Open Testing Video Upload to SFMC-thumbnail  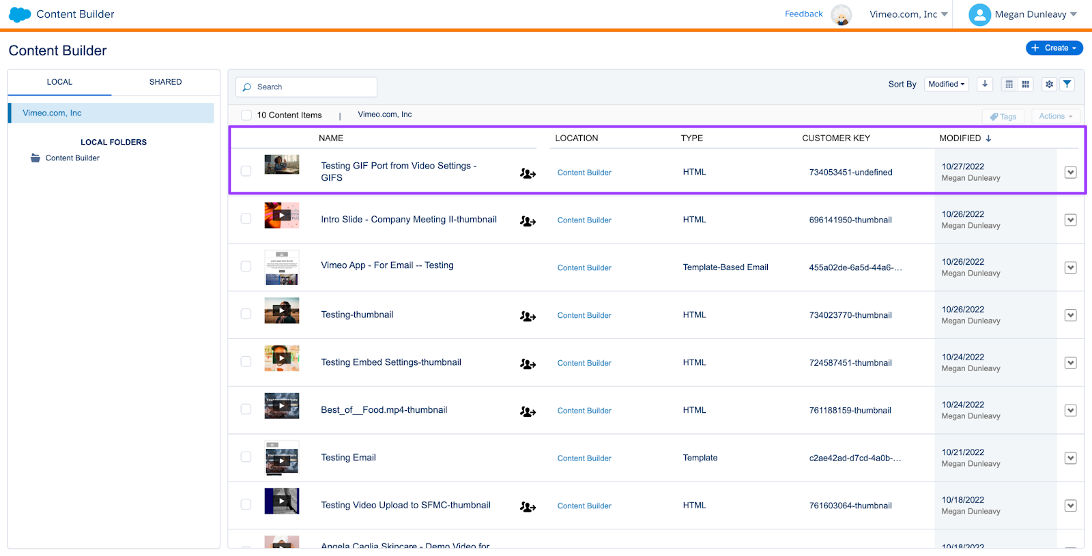405,506
